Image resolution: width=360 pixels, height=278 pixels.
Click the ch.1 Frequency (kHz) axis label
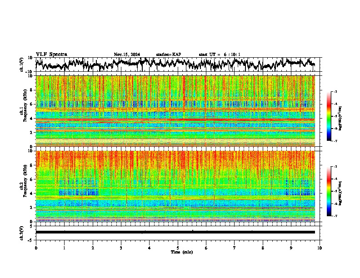(x=24, y=105)
